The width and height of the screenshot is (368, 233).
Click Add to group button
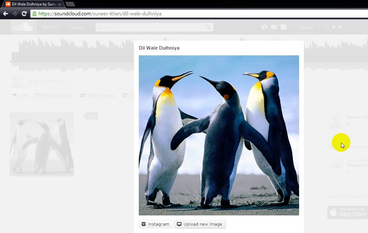click(x=97, y=95)
